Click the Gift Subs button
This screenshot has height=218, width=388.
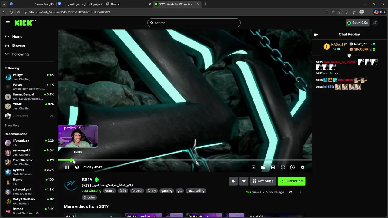(x=263, y=181)
